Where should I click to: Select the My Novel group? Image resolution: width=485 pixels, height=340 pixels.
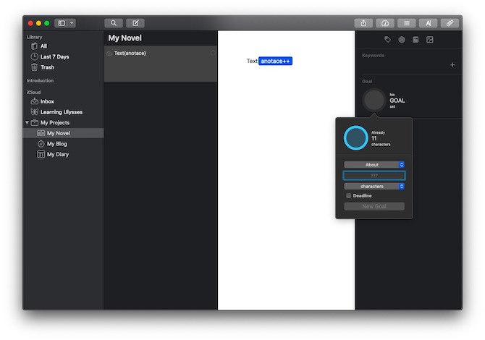coord(63,133)
